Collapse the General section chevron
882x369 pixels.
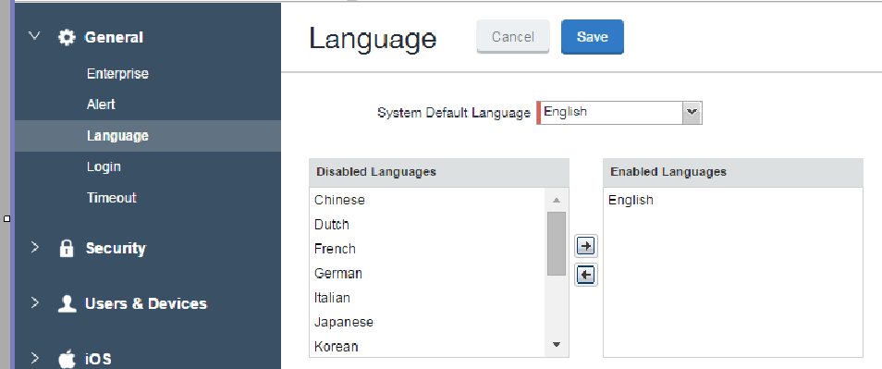tap(35, 36)
